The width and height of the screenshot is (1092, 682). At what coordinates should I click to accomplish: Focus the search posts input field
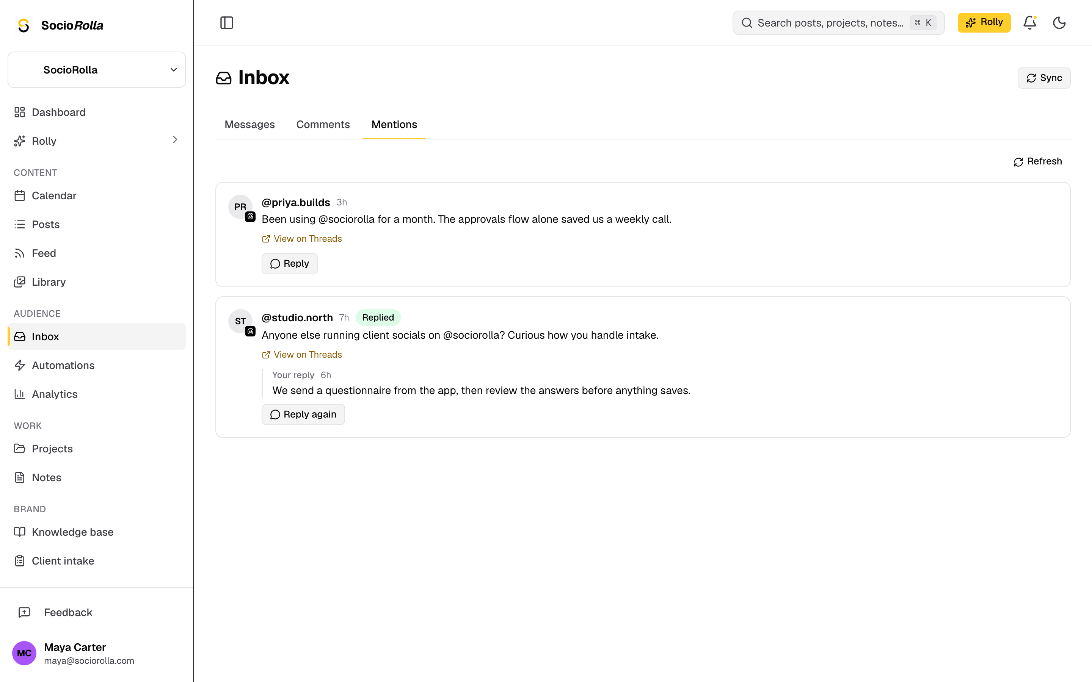coord(838,23)
